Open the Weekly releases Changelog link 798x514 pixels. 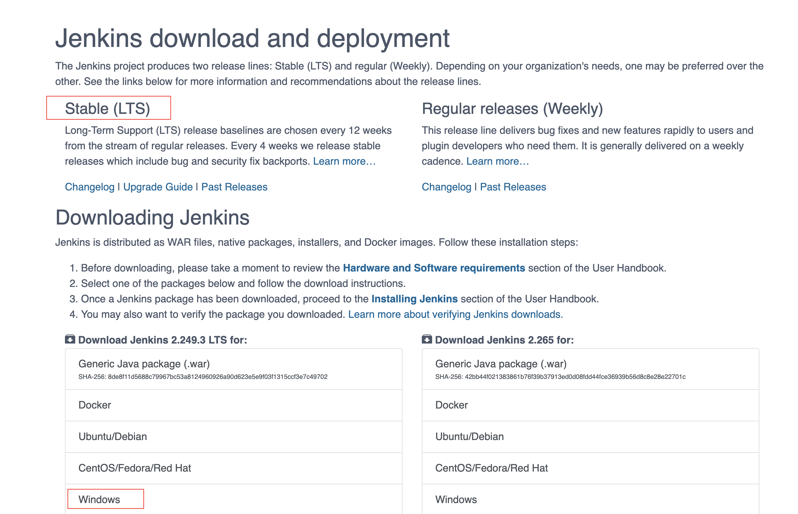click(x=447, y=187)
